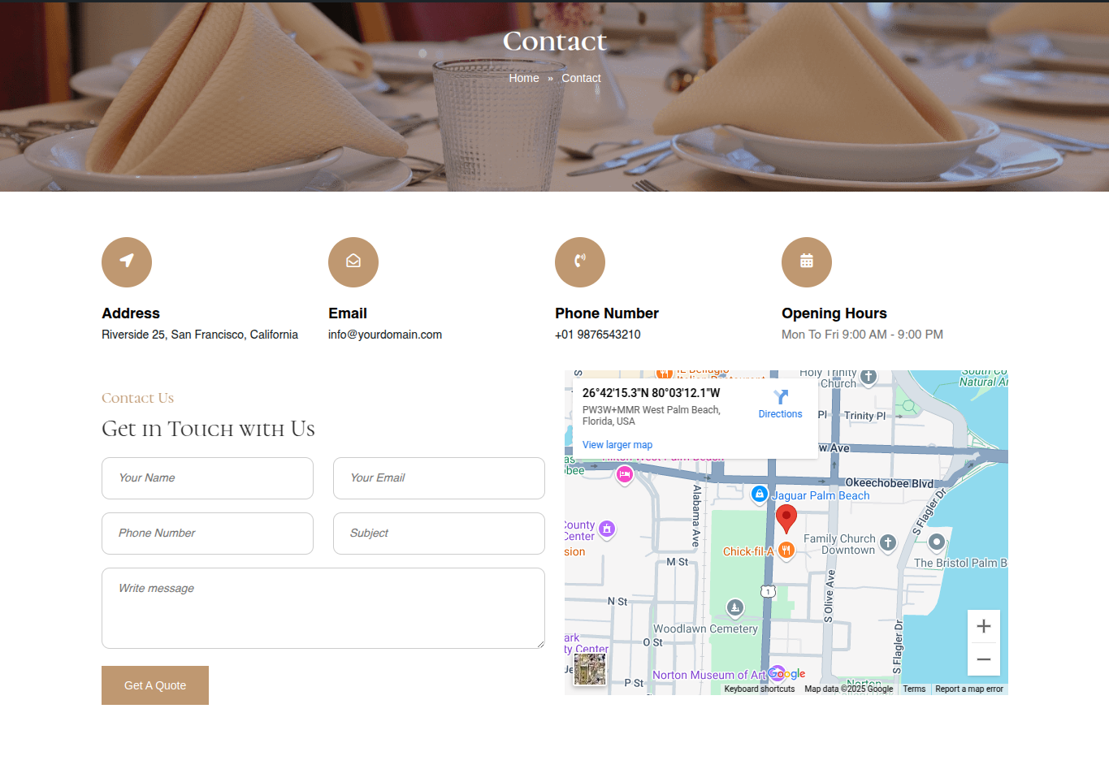Screen dimensions: 1109x769
Task: Select The Bristol Palm Beach marker icon
Action: pos(937,542)
